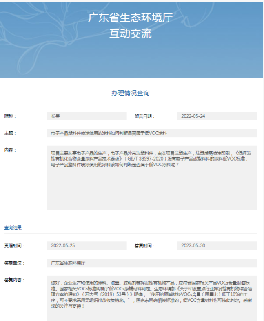The height and width of the screenshot is (321, 264).
Task: Click the 主题 field about 低VOC涂料
Action: click(x=151, y=133)
